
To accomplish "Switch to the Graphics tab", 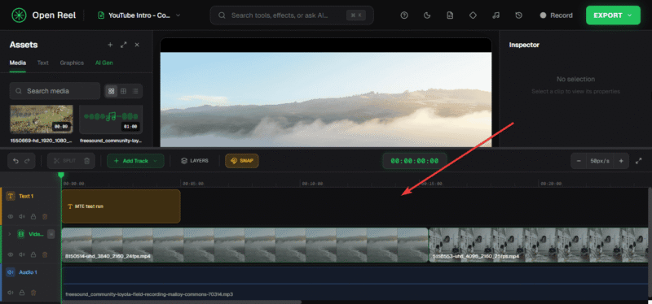I will click(x=72, y=63).
